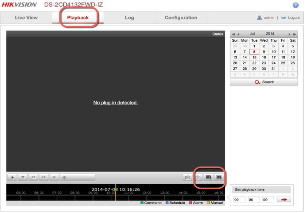
Task: Open the video download icon
Action: pyautogui.click(x=209, y=178)
